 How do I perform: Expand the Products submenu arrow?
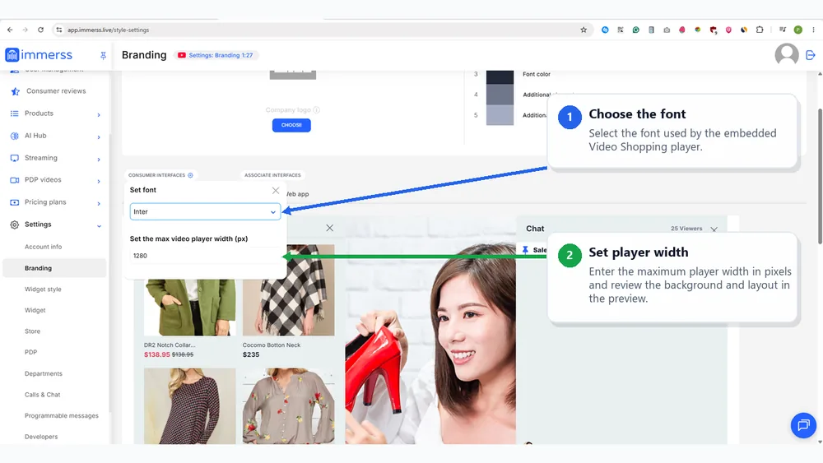(x=99, y=115)
